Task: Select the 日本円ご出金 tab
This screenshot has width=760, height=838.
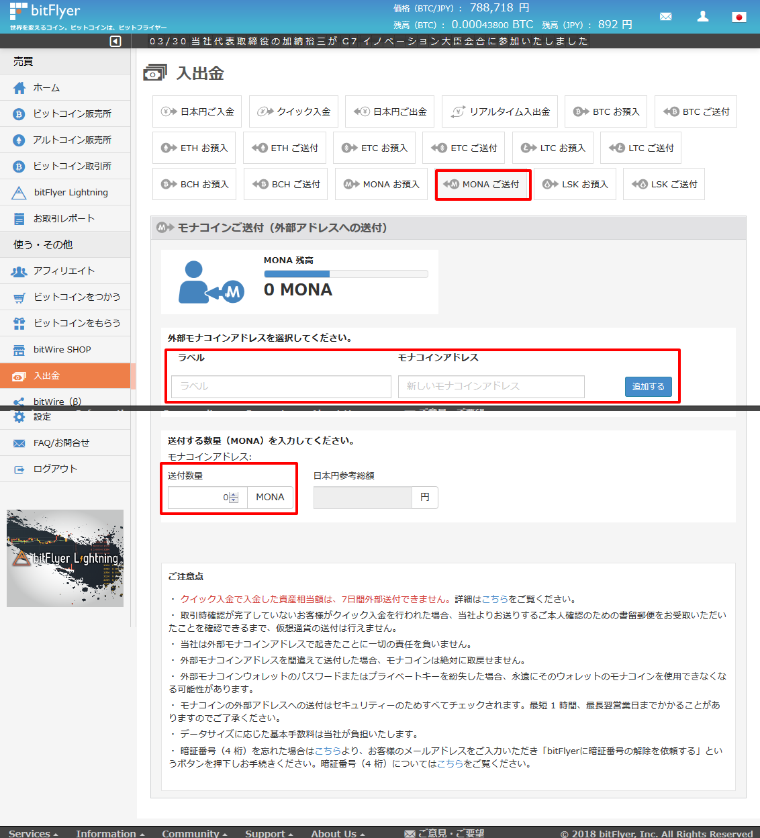Action: (389, 111)
